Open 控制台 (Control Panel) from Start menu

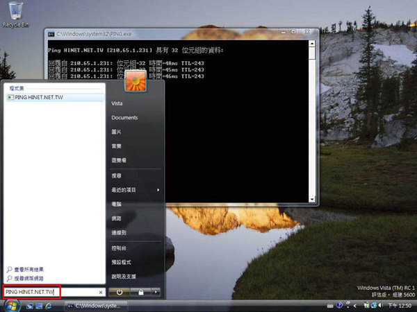click(119, 248)
